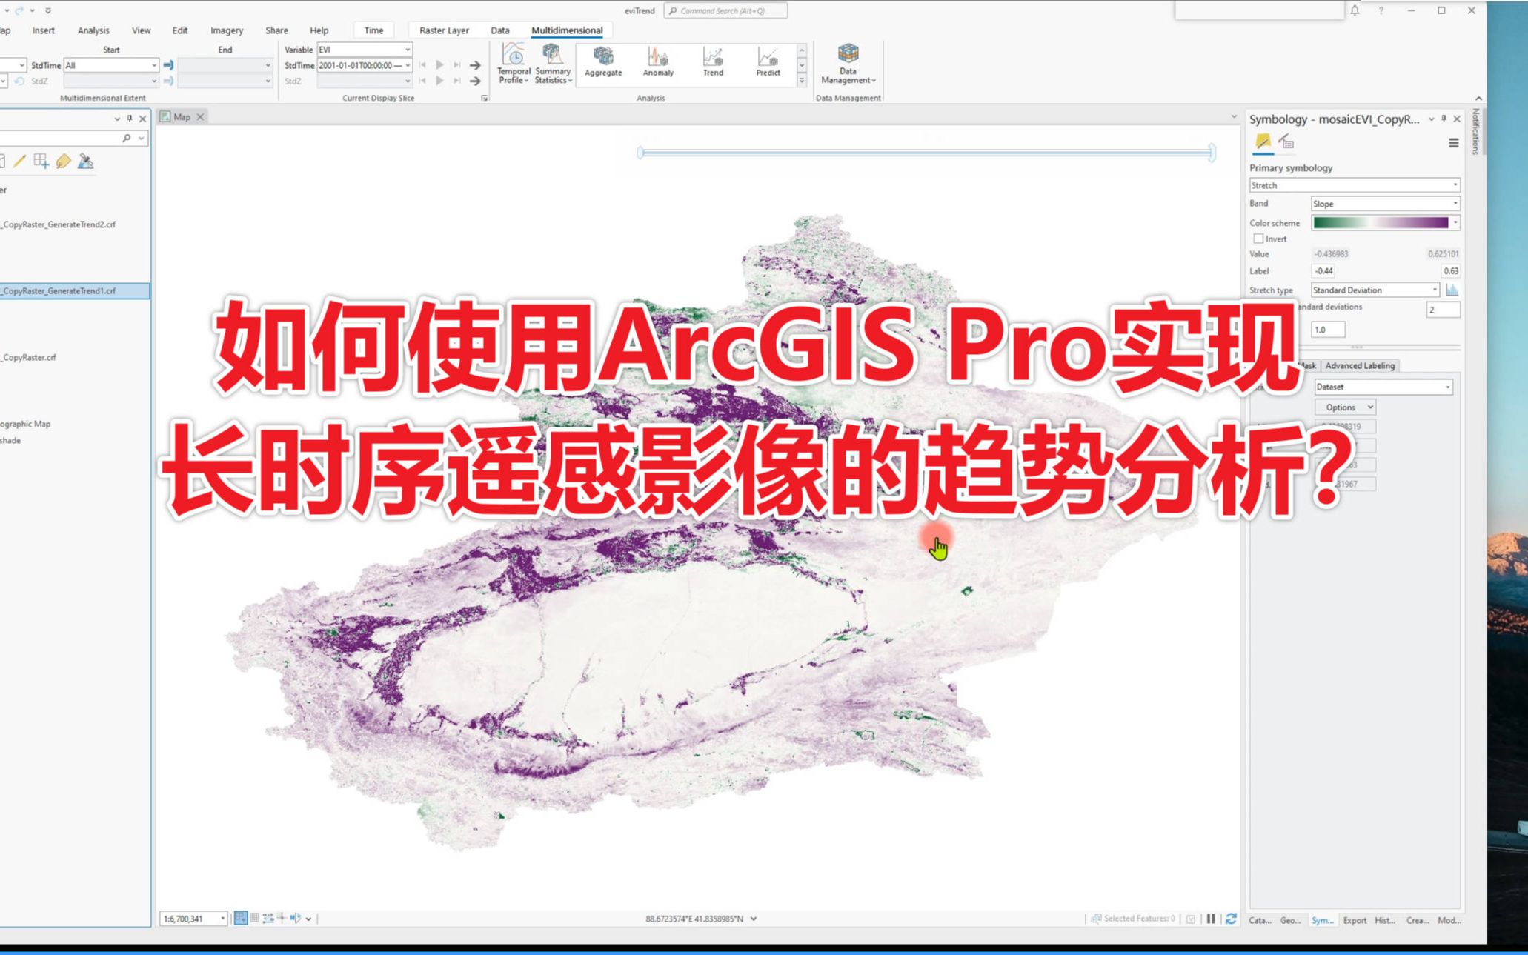Open the coordinate display format dropdown

[x=754, y=919]
